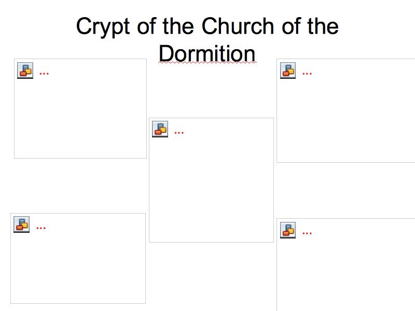Click the placeholder icon in the bottom-right frame

(288, 230)
